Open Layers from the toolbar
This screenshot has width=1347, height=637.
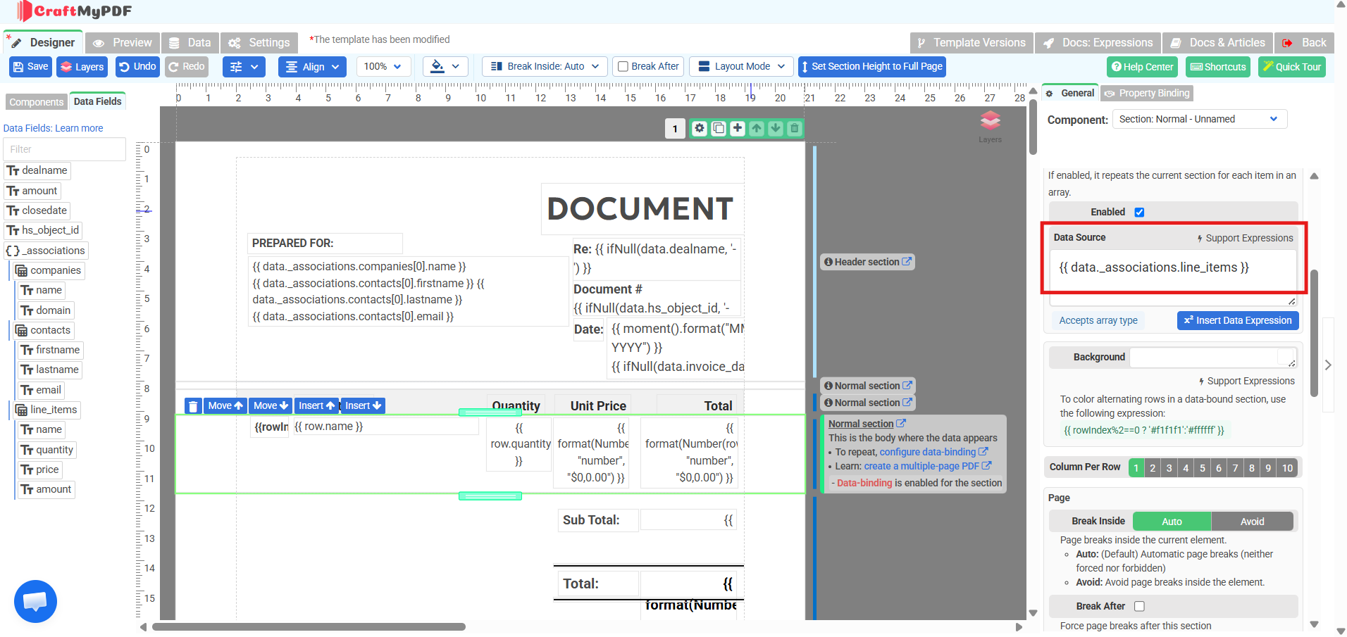82,67
